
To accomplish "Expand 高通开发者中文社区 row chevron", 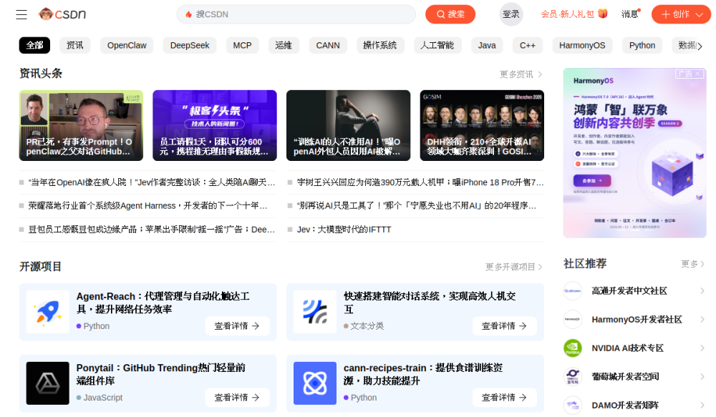I will [702, 290].
